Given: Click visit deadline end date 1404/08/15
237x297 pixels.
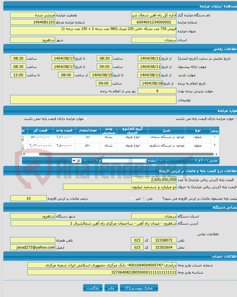Looking at the screenshot, I should pyautogui.click(x=101, y=75).
